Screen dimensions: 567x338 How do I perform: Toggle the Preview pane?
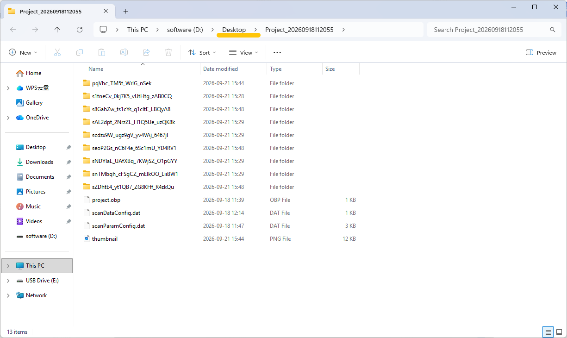[x=541, y=53]
